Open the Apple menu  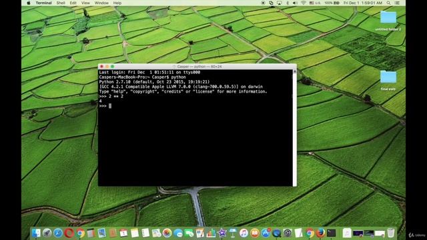click(29, 3)
